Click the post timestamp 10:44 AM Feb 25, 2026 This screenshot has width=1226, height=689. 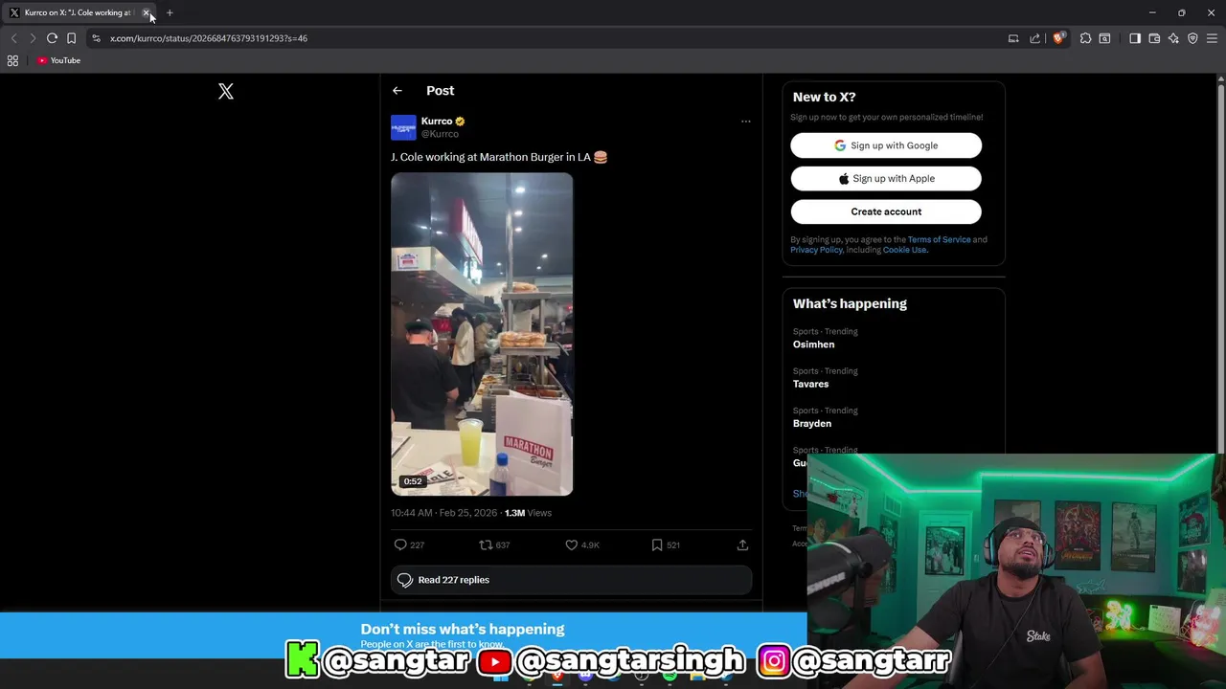click(443, 513)
